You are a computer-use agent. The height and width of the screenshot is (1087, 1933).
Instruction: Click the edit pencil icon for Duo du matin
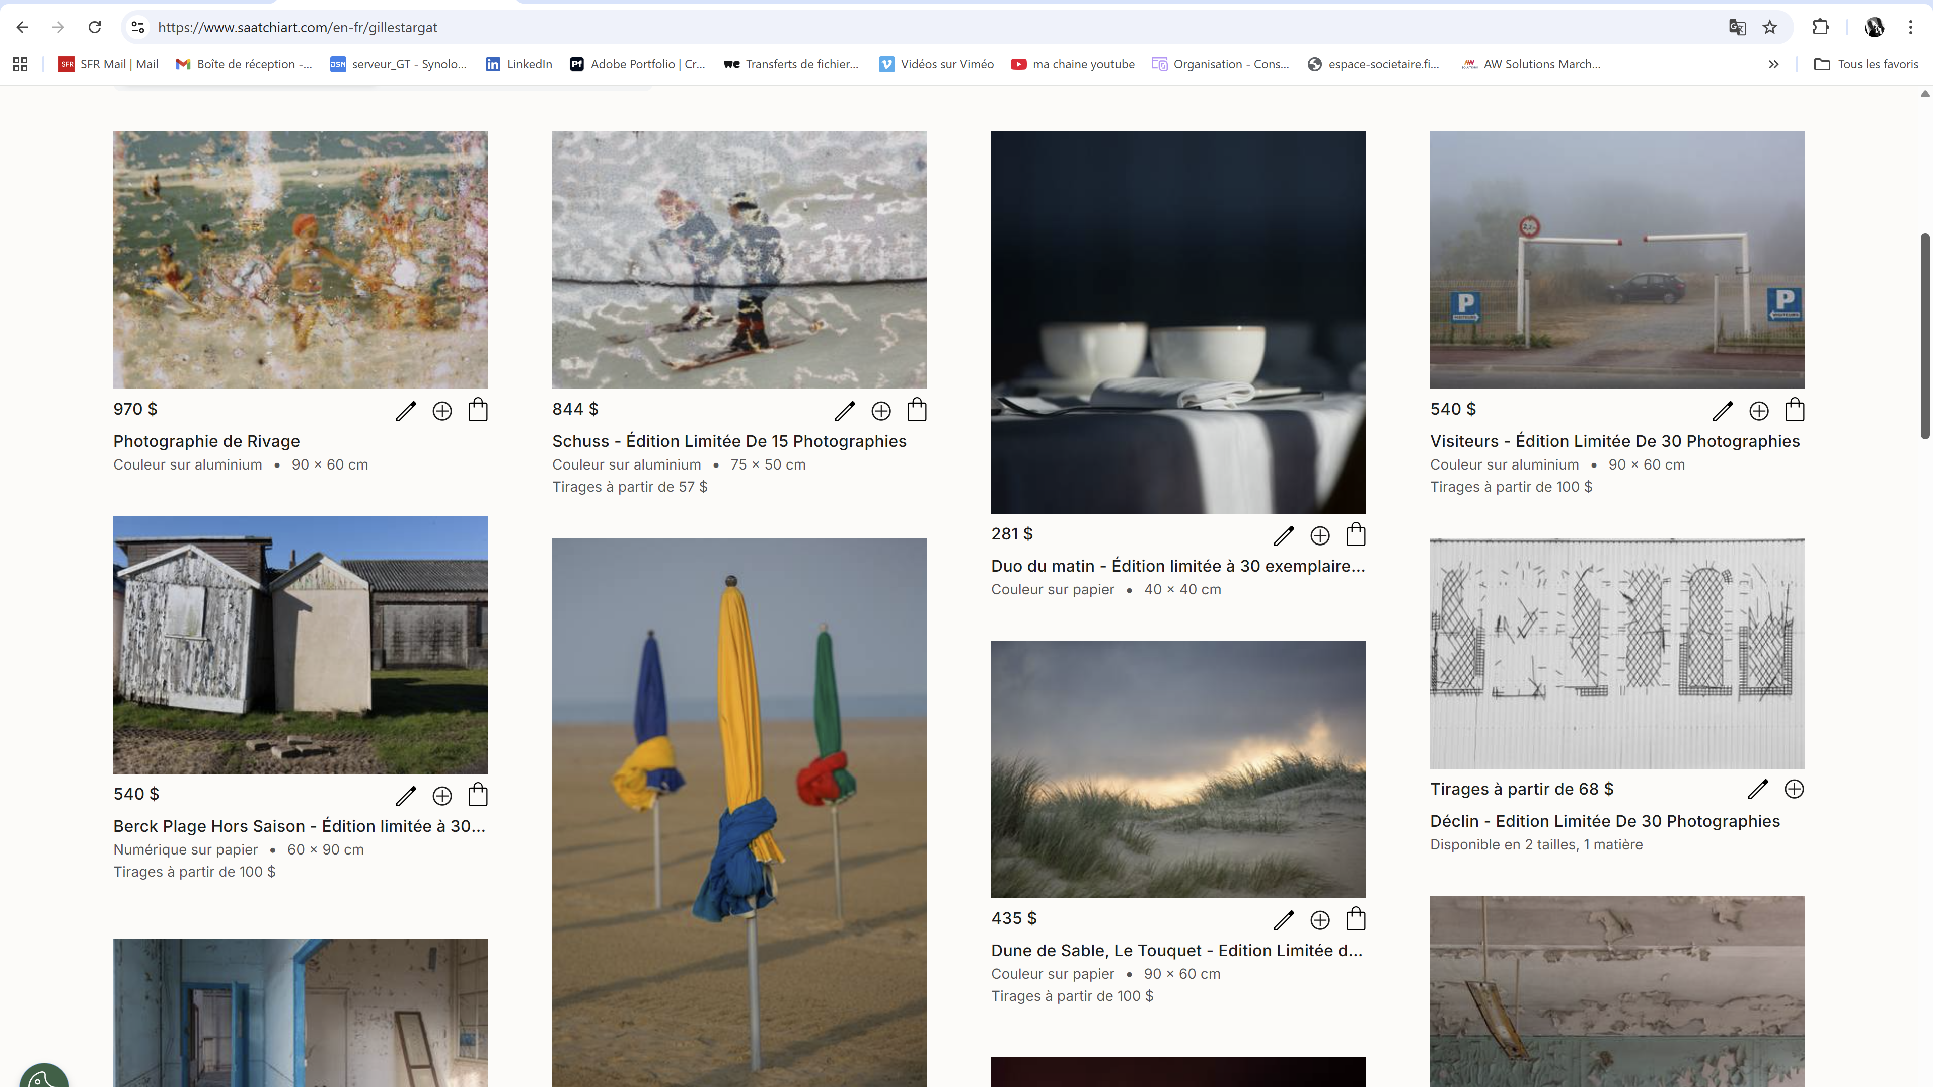(x=1284, y=535)
